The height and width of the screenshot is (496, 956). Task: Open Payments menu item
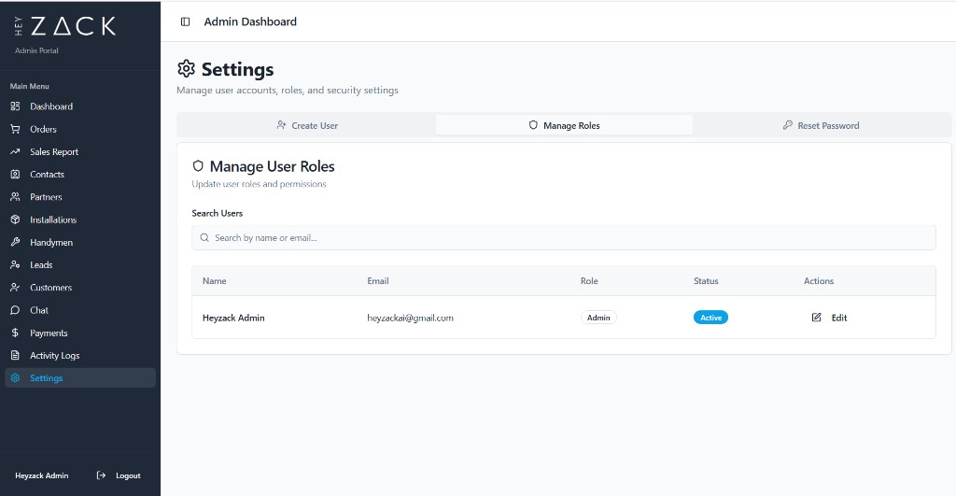pyautogui.click(x=49, y=333)
